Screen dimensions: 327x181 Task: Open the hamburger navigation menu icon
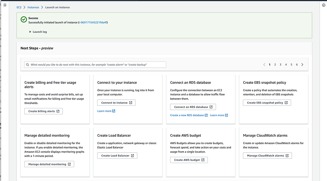[x=5, y=4]
